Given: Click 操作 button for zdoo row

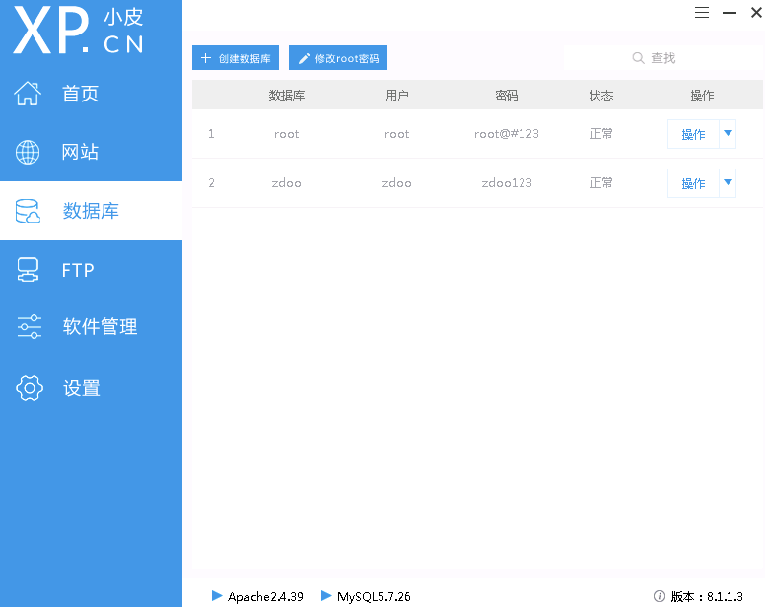Looking at the screenshot, I should pyautogui.click(x=693, y=183).
